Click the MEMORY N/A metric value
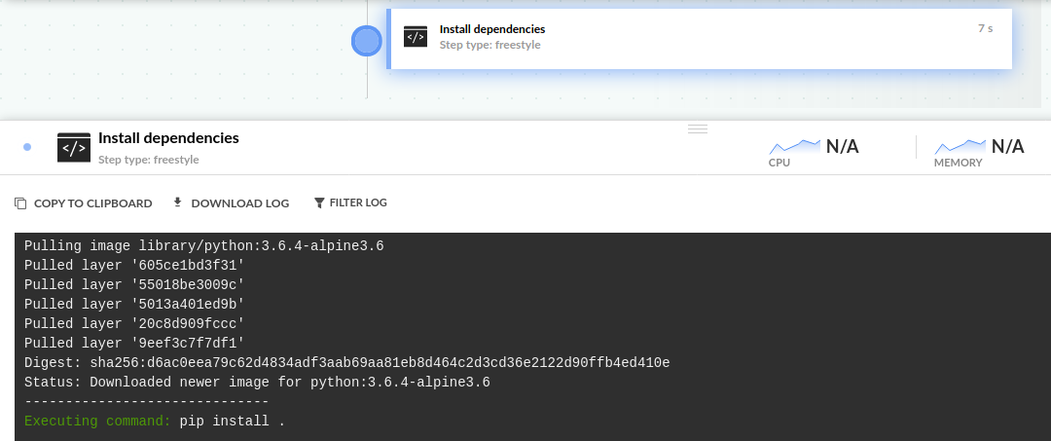Screen dimensions: 1051x441 click(x=1008, y=147)
